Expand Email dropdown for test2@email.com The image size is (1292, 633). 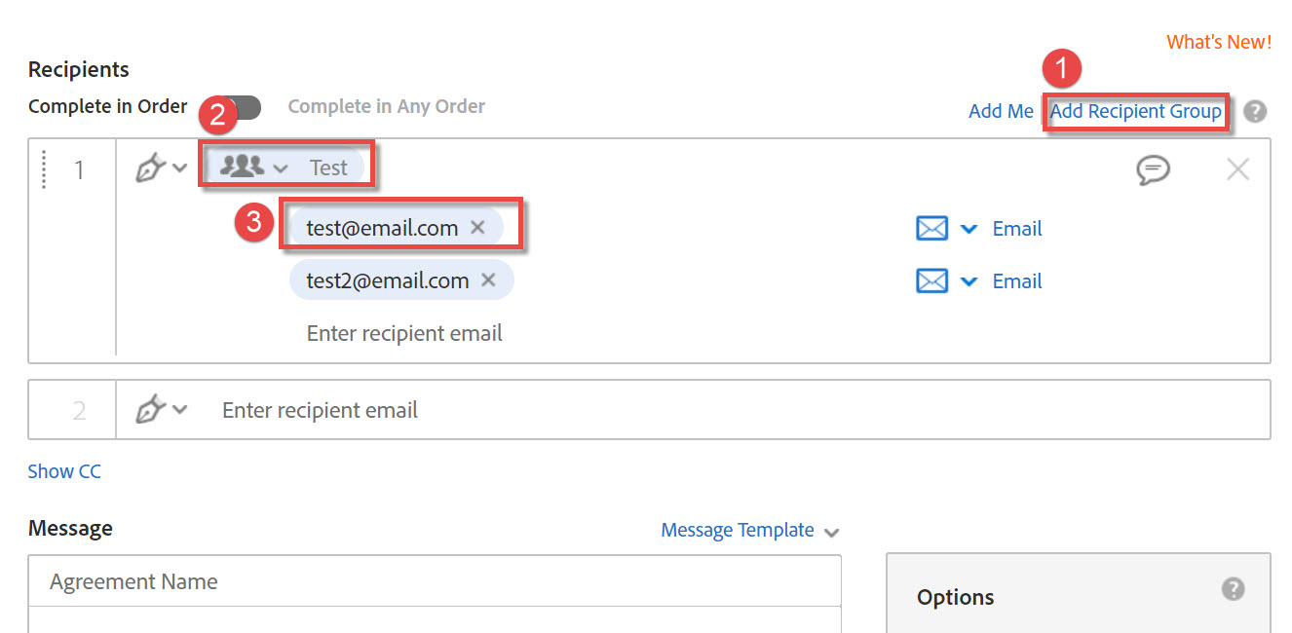coord(969,281)
